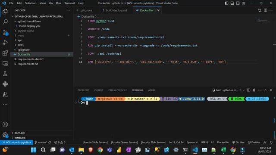The height and width of the screenshot is (155, 276).
Task: Open the terminal profile dropdown arrow
Action: [244, 90]
